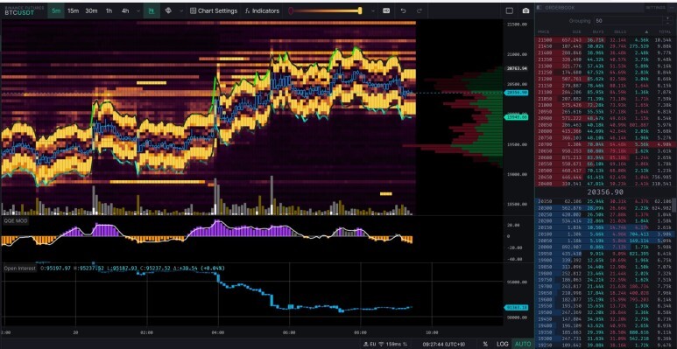Screen dimensions: 677x349
Task: Toggle fullscreen chart layout icon
Action: point(510,10)
